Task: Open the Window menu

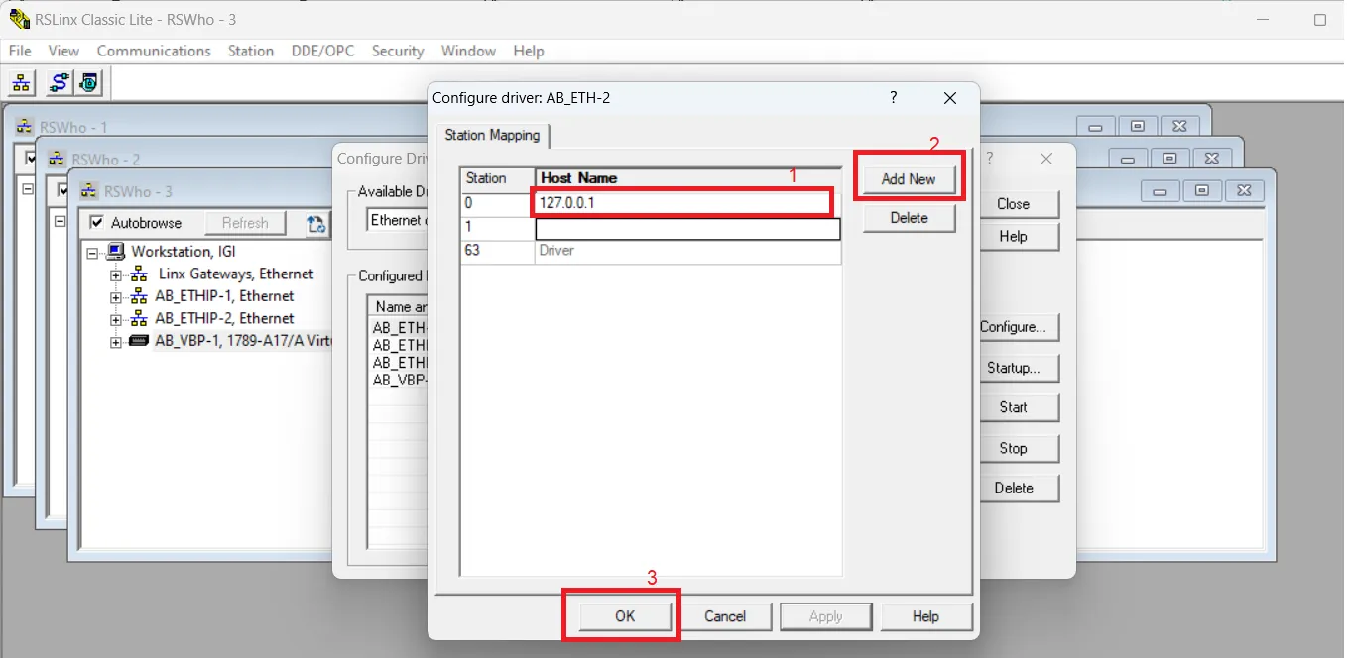Action: (x=468, y=51)
